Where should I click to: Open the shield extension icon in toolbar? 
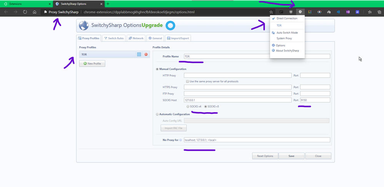[x=291, y=12]
